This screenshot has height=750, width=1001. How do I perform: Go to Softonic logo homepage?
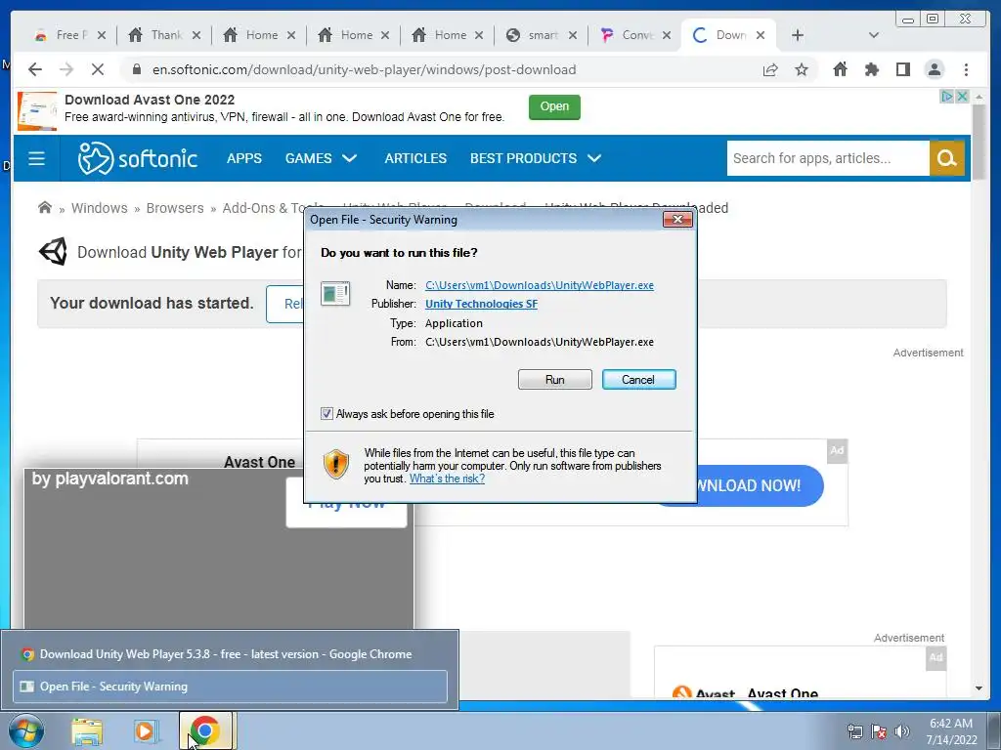(137, 158)
